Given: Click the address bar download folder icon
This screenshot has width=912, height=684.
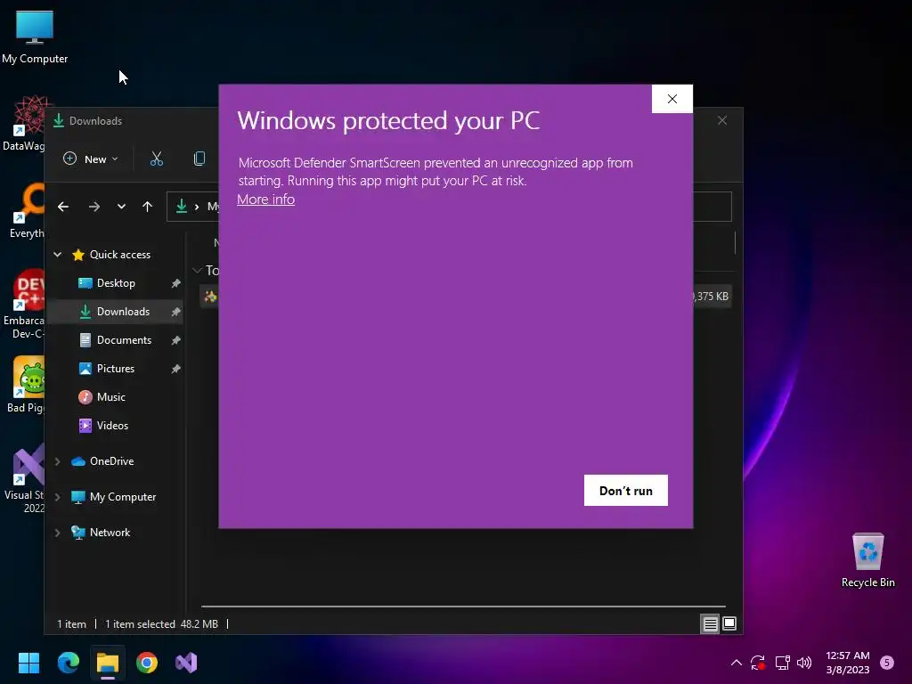Looking at the screenshot, I should 182,207.
